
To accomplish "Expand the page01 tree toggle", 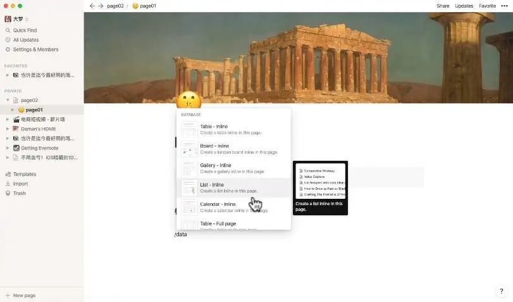I will [x=13, y=110].
